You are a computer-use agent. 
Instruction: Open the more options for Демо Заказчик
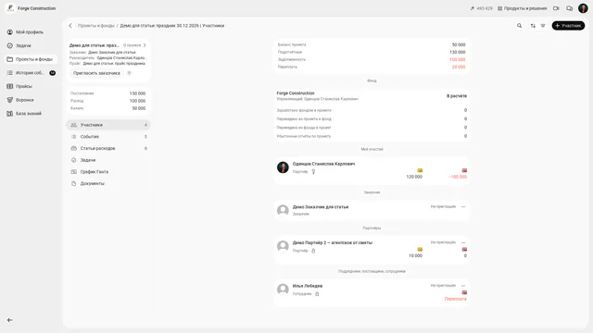(463, 206)
